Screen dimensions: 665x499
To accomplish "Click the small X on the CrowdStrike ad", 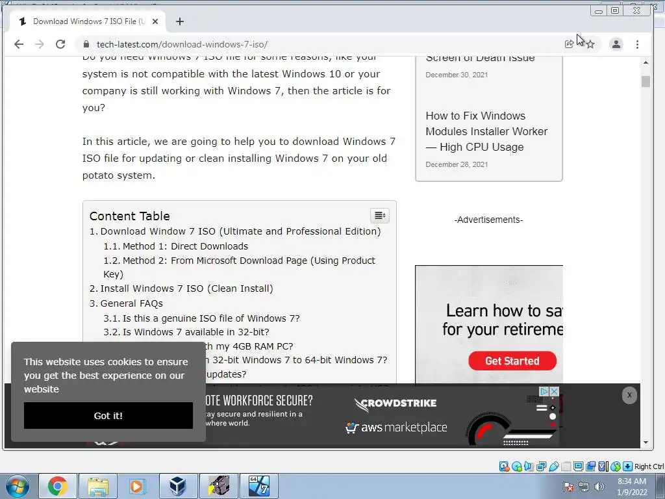I will pos(554,391).
